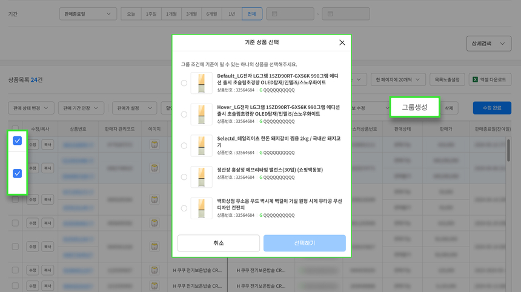Click the 수정 완료 button
This screenshot has height=292, width=521.
tap(492, 108)
